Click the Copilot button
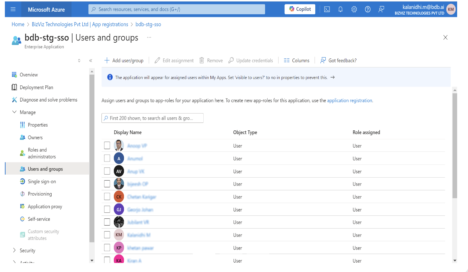This screenshot has height=272, width=468. coord(300,9)
